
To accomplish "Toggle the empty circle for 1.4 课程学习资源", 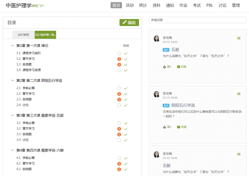I will [x=119, y=70].
